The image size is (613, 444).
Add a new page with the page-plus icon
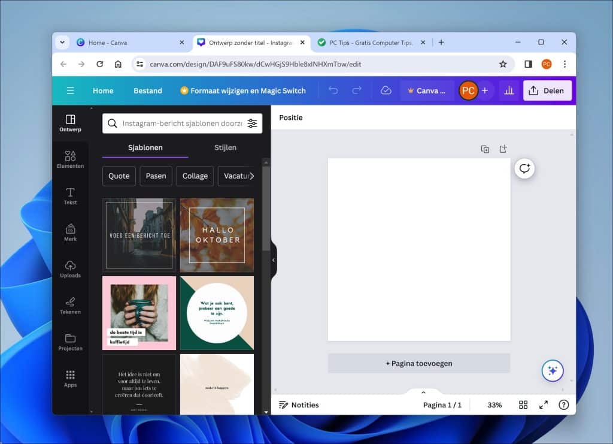(x=503, y=149)
